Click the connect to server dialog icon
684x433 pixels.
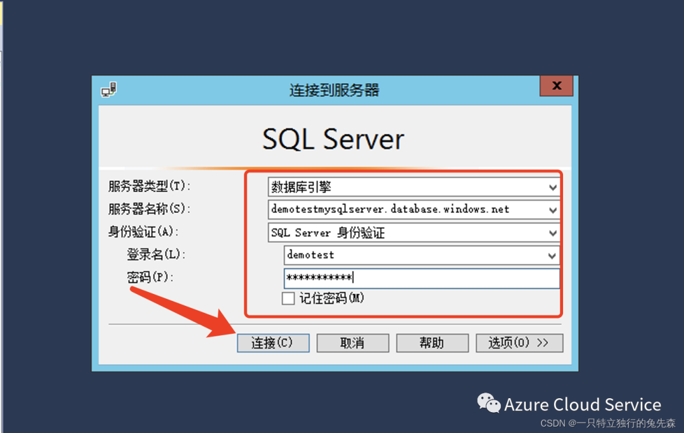pyautogui.click(x=109, y=90)
